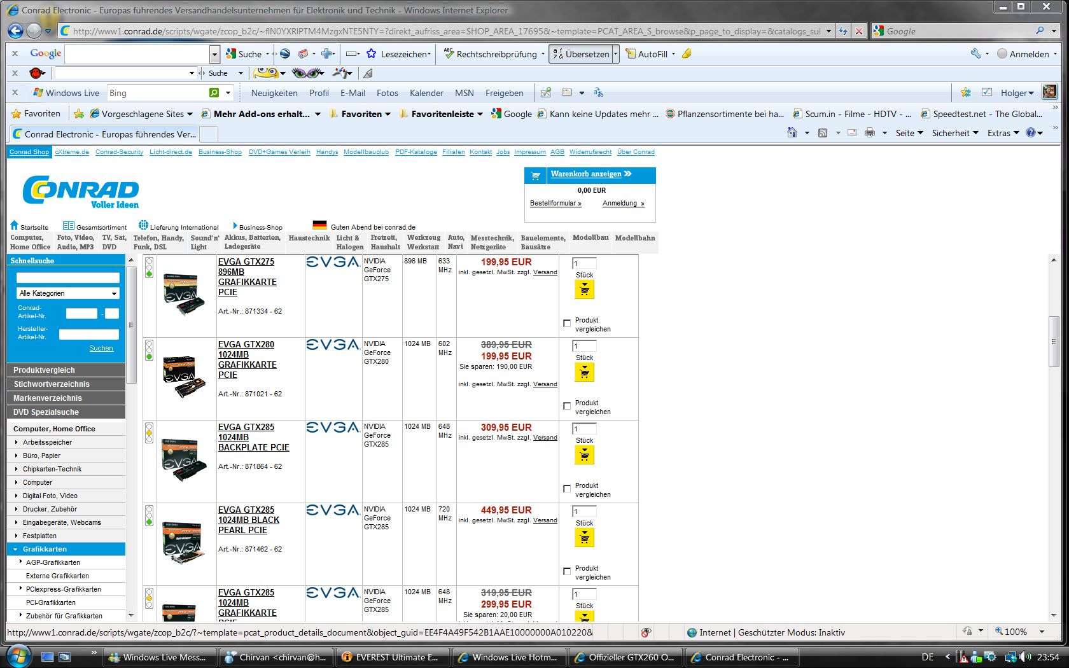The height and width of the screenshot is (668, 1069).
Task: Open Windows Live Kalender item
Action: tap(426, 93)
